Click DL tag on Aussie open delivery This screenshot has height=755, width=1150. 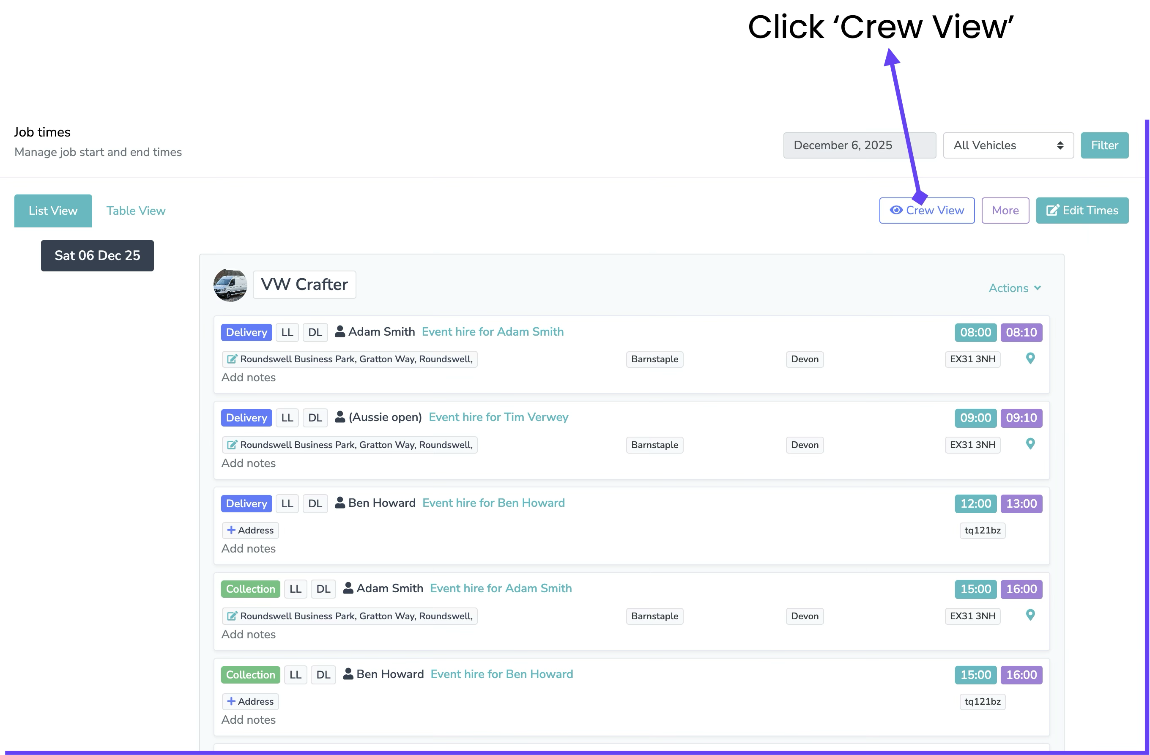click(x=315, y=418)
